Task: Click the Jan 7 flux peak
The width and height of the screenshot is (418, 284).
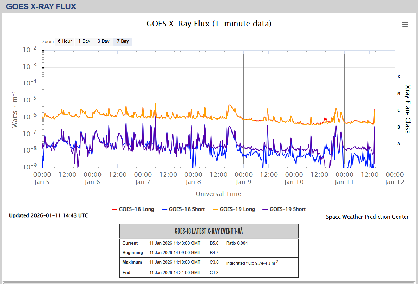Action: coord(155,104)
